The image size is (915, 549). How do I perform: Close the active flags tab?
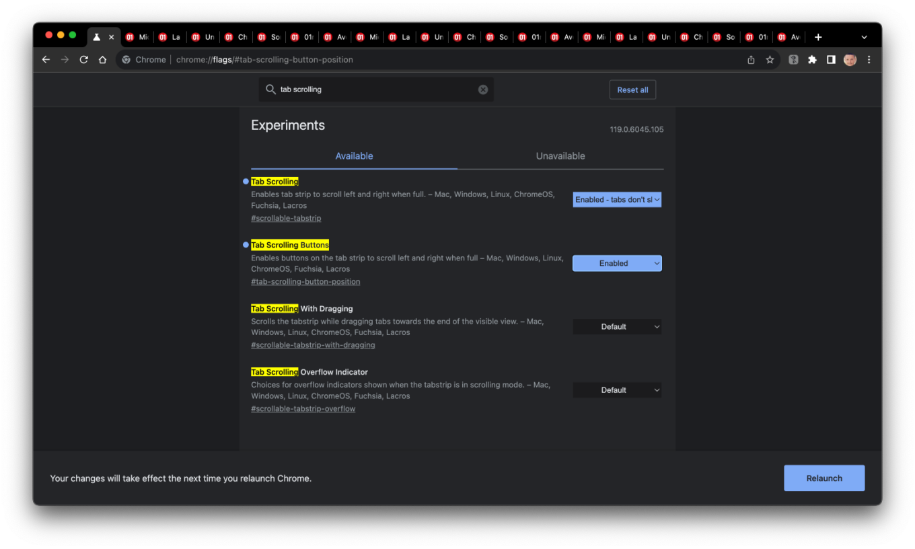112,37
